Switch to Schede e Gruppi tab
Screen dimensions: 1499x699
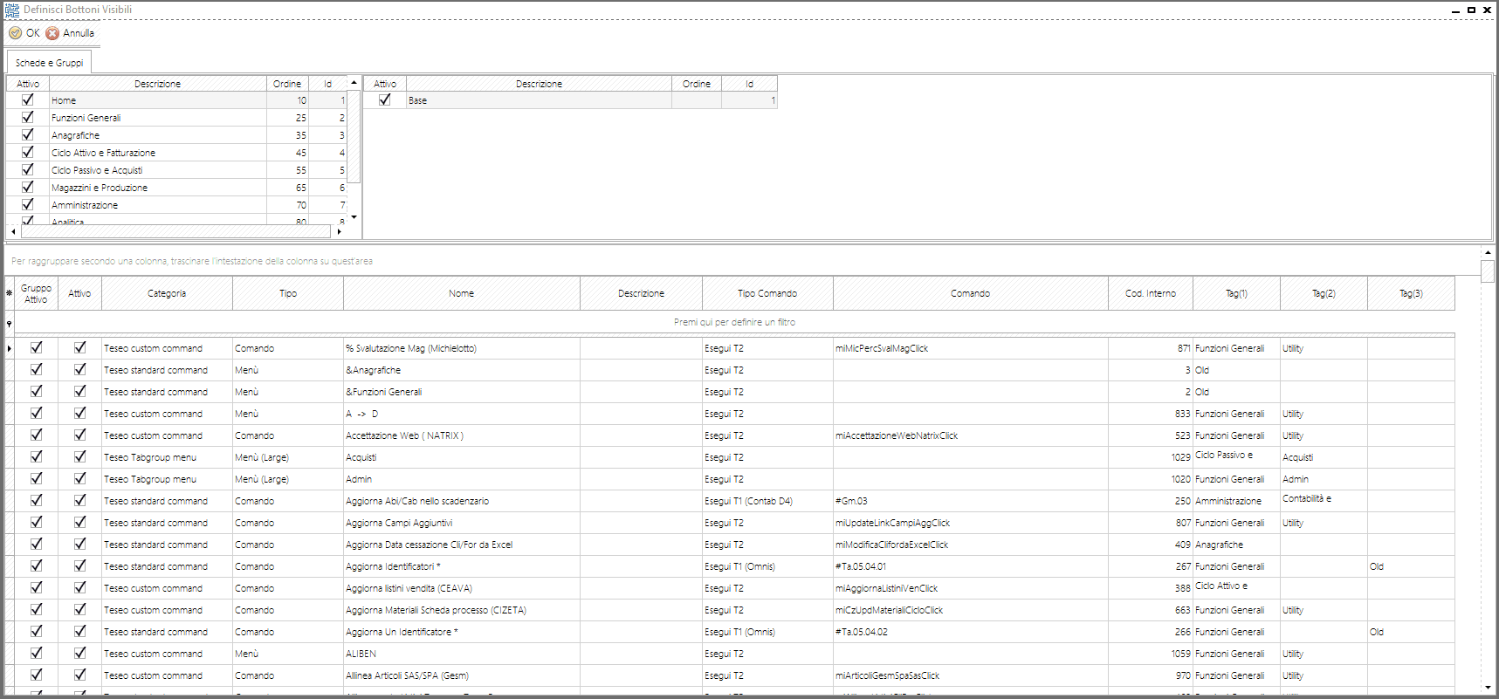click(49, 63)
